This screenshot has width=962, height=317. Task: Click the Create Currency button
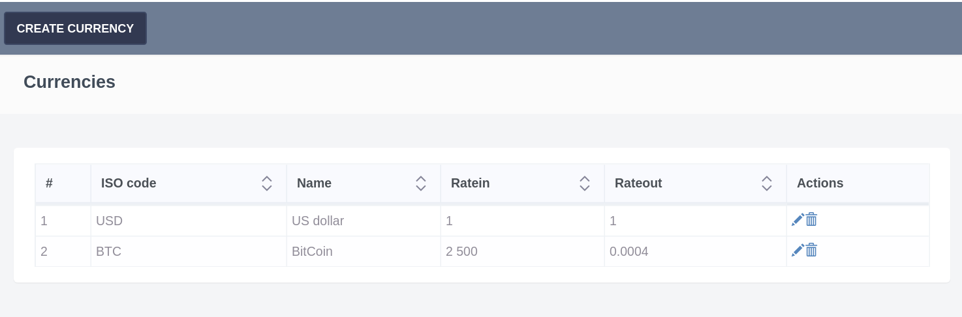[x=75, y=29]
